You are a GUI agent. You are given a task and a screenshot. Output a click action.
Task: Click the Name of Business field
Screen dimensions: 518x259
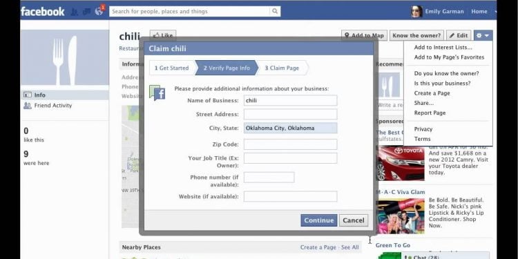pyautogui.click(x=290, y=100)
